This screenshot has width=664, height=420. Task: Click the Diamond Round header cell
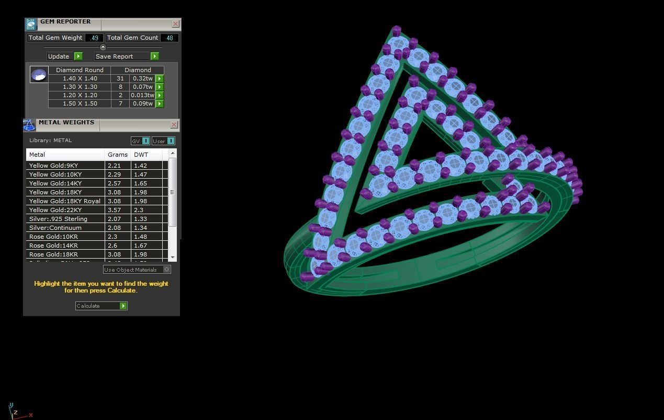point(80,70)
